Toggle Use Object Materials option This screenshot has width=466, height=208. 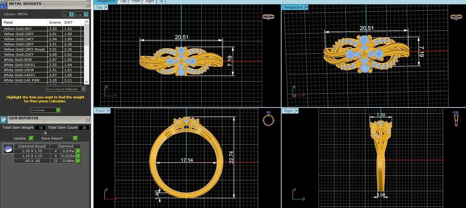66,89
